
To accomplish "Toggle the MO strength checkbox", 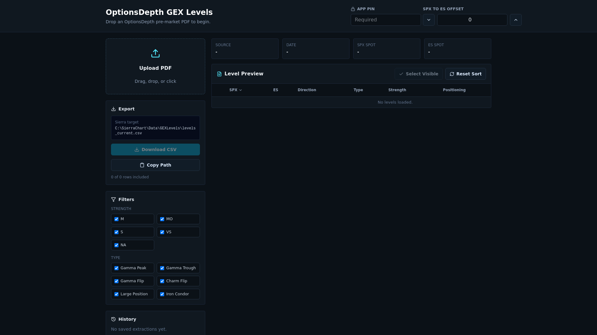I will click(162, 219).
